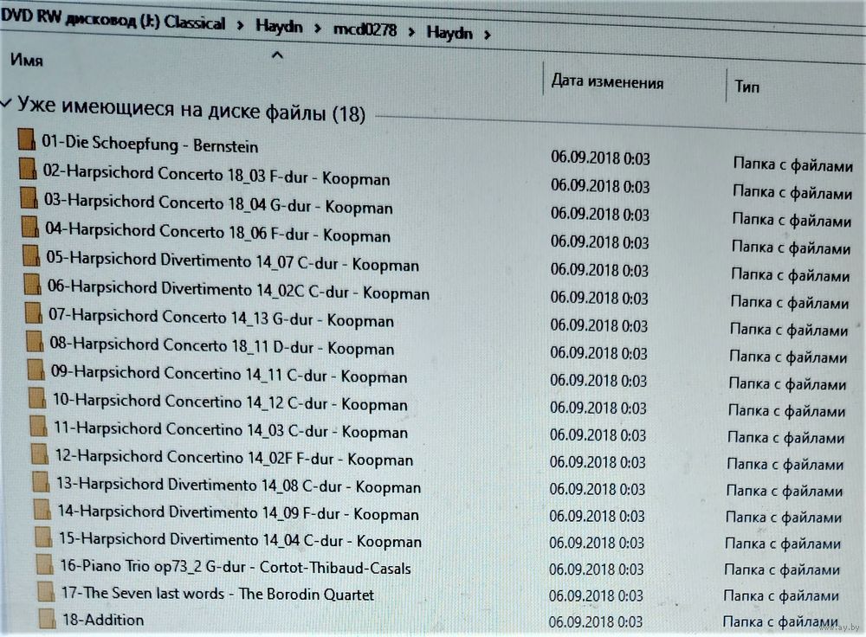Click folder icon of 17-The Seven last words
This screenshot has height=637, width=866.
[x=46, y=591]
